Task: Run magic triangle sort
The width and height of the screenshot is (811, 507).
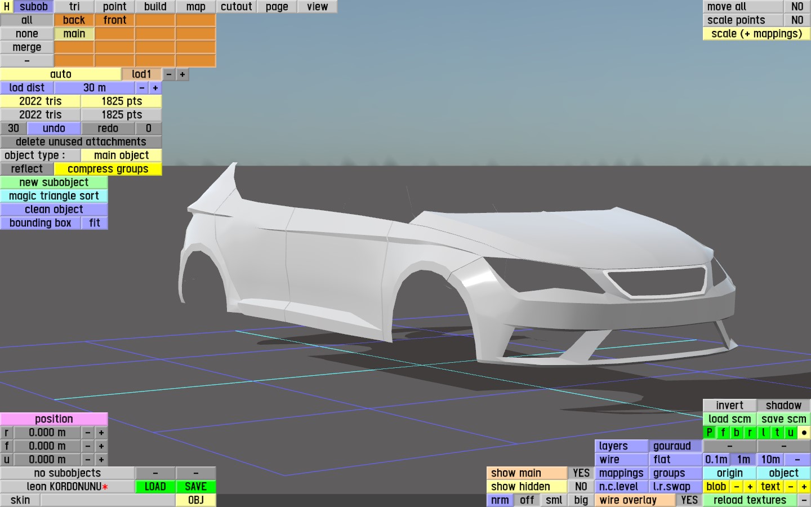Action: pyautogui.click(x=54, y=196)
